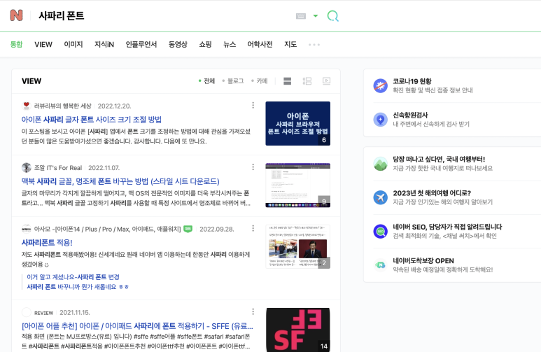Screen dimensions: 541x352
Task: Click the text 2021.11.15.
Action: tap(75, 313)
